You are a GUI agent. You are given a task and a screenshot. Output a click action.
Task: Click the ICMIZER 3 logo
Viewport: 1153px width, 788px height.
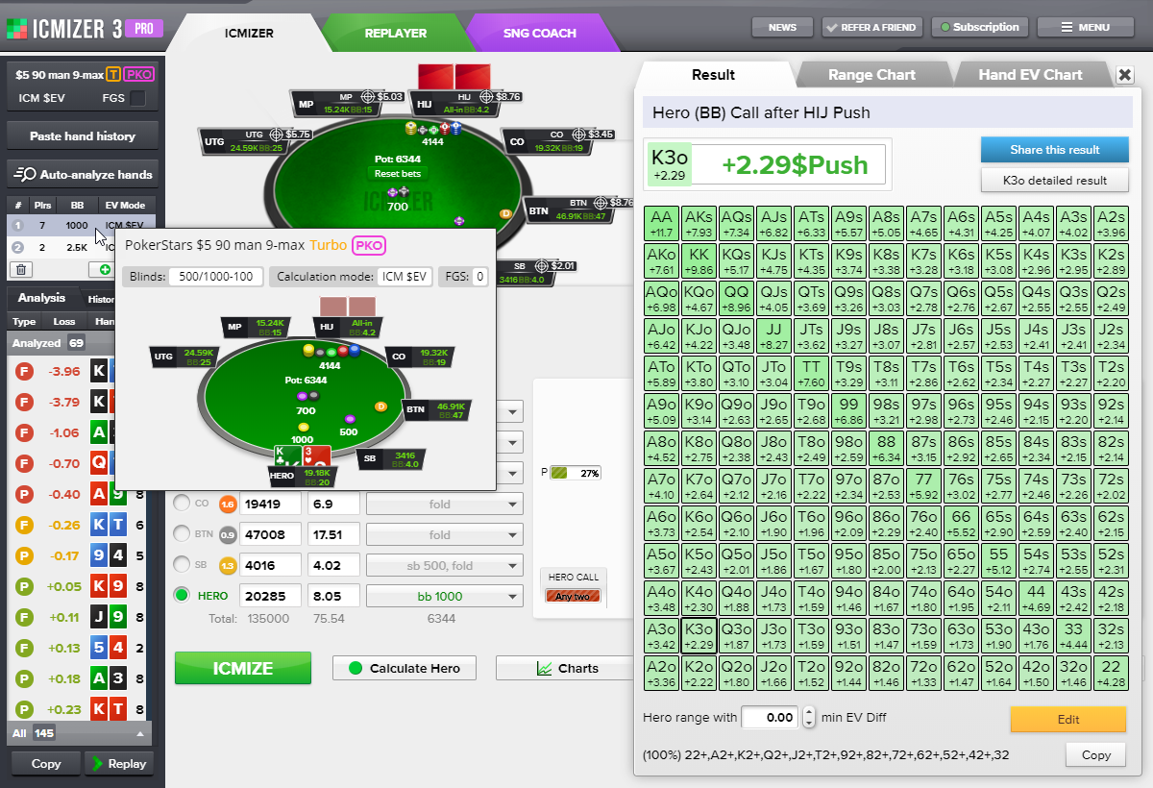[85, 28]
